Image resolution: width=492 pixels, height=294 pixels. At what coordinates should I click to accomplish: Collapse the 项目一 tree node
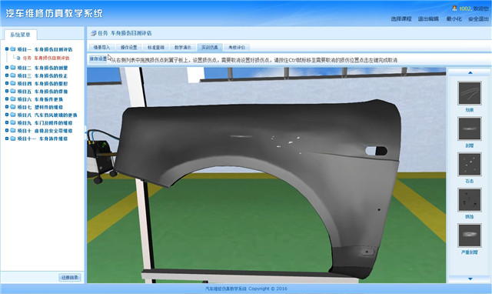pyautogui.click(x=7, y=49)
